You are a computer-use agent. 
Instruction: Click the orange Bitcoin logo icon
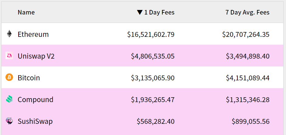pos(9,77)
